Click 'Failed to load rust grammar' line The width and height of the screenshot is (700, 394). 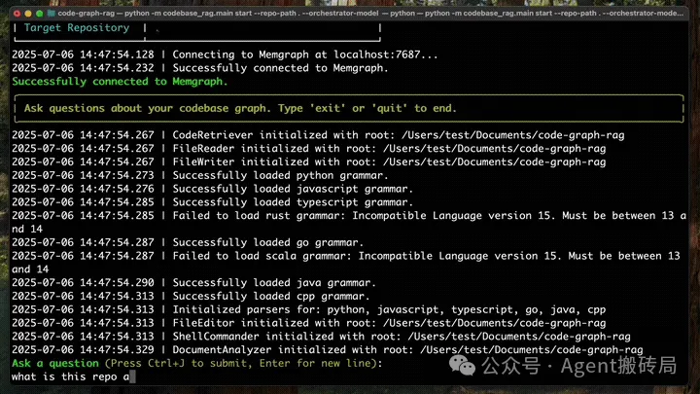tap(349, 222)
